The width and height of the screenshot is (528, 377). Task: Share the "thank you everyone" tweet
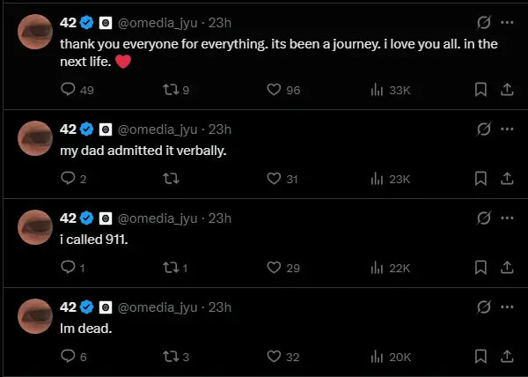[507, 89]
